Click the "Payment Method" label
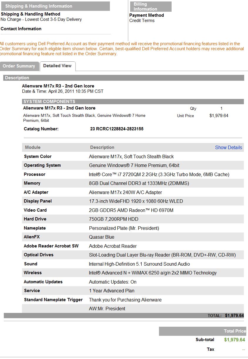 click(x=147, y=15)
